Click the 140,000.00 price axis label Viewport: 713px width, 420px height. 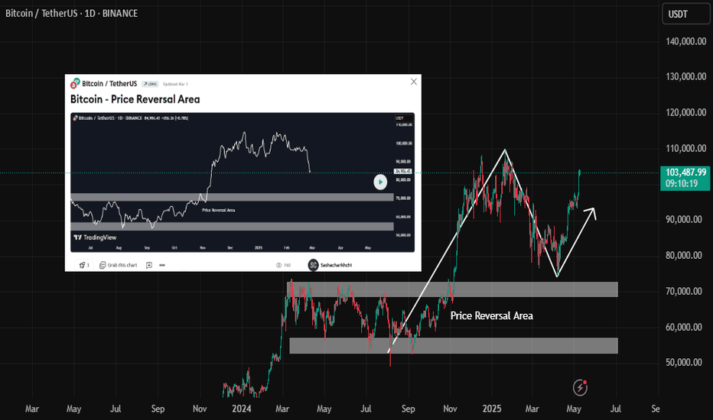tap(685, 41)
